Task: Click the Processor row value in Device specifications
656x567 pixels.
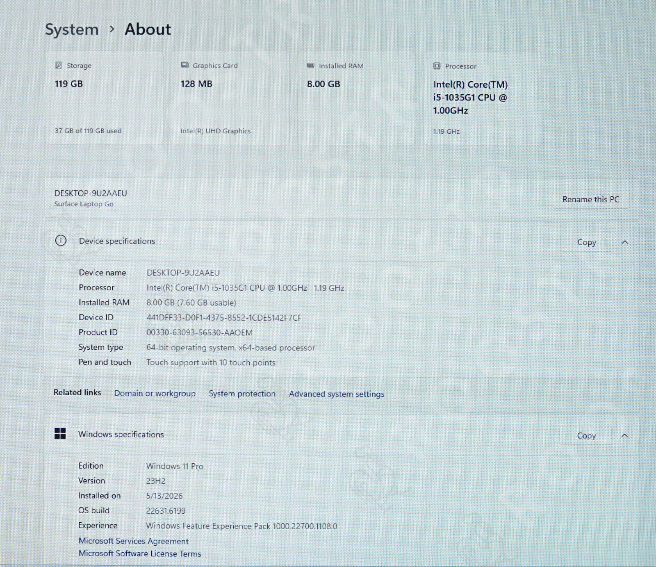Action: (x=245, y=288)
